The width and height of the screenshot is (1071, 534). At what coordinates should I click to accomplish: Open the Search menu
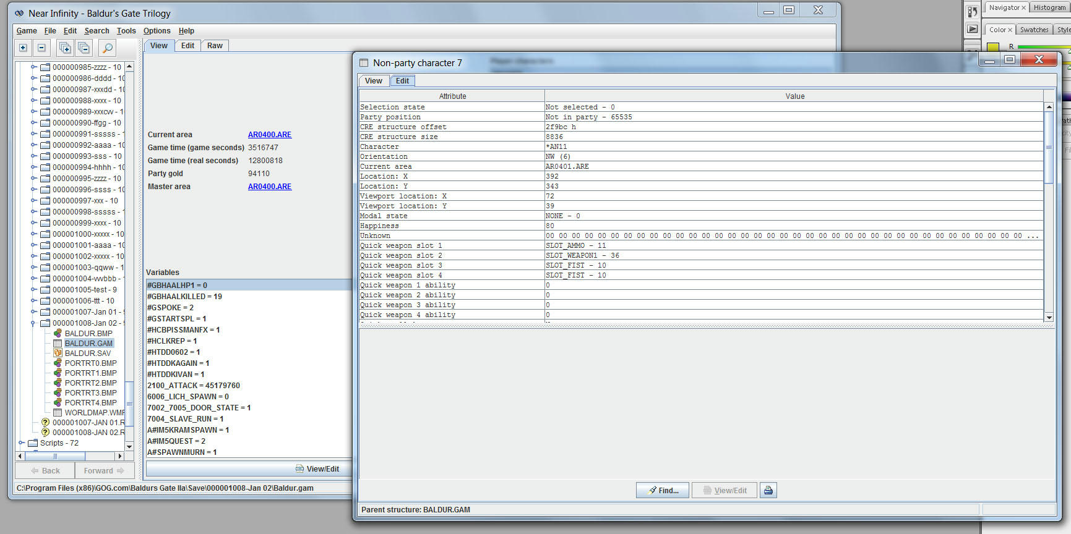point(97,31)
